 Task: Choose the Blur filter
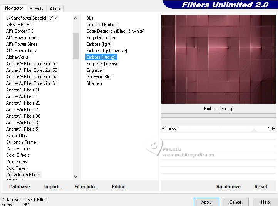pos(90,18)
